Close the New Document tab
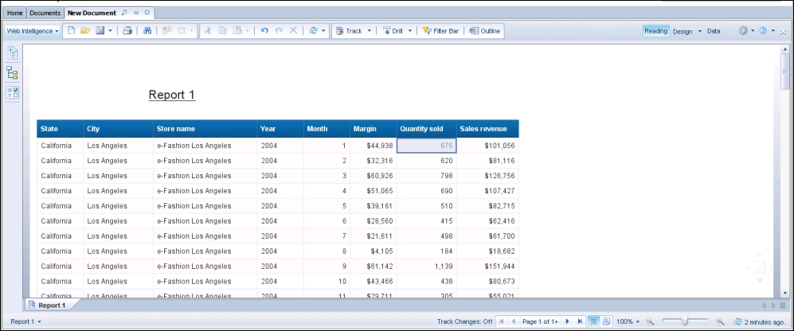Viewport: 794px width, 331px height. [x=147, y=13]
